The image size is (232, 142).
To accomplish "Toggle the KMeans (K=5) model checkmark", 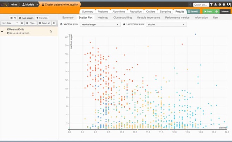I will click(2, 31).
